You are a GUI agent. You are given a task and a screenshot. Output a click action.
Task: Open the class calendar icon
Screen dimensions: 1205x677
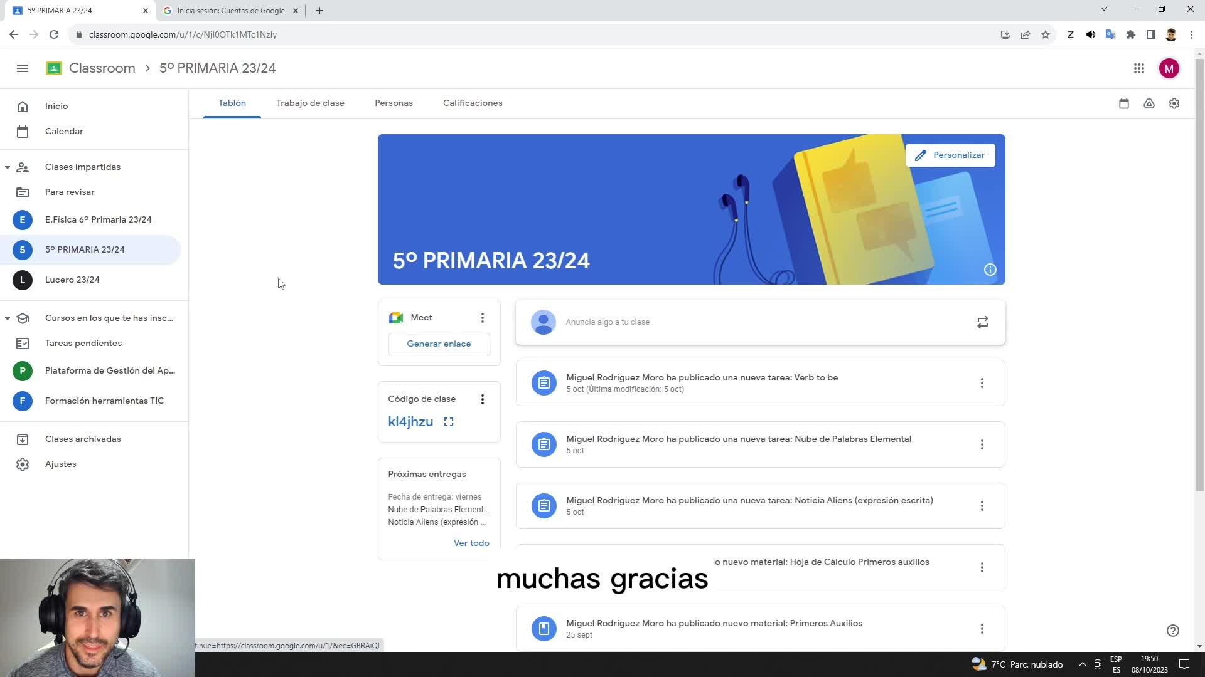tap(1123, 103)
